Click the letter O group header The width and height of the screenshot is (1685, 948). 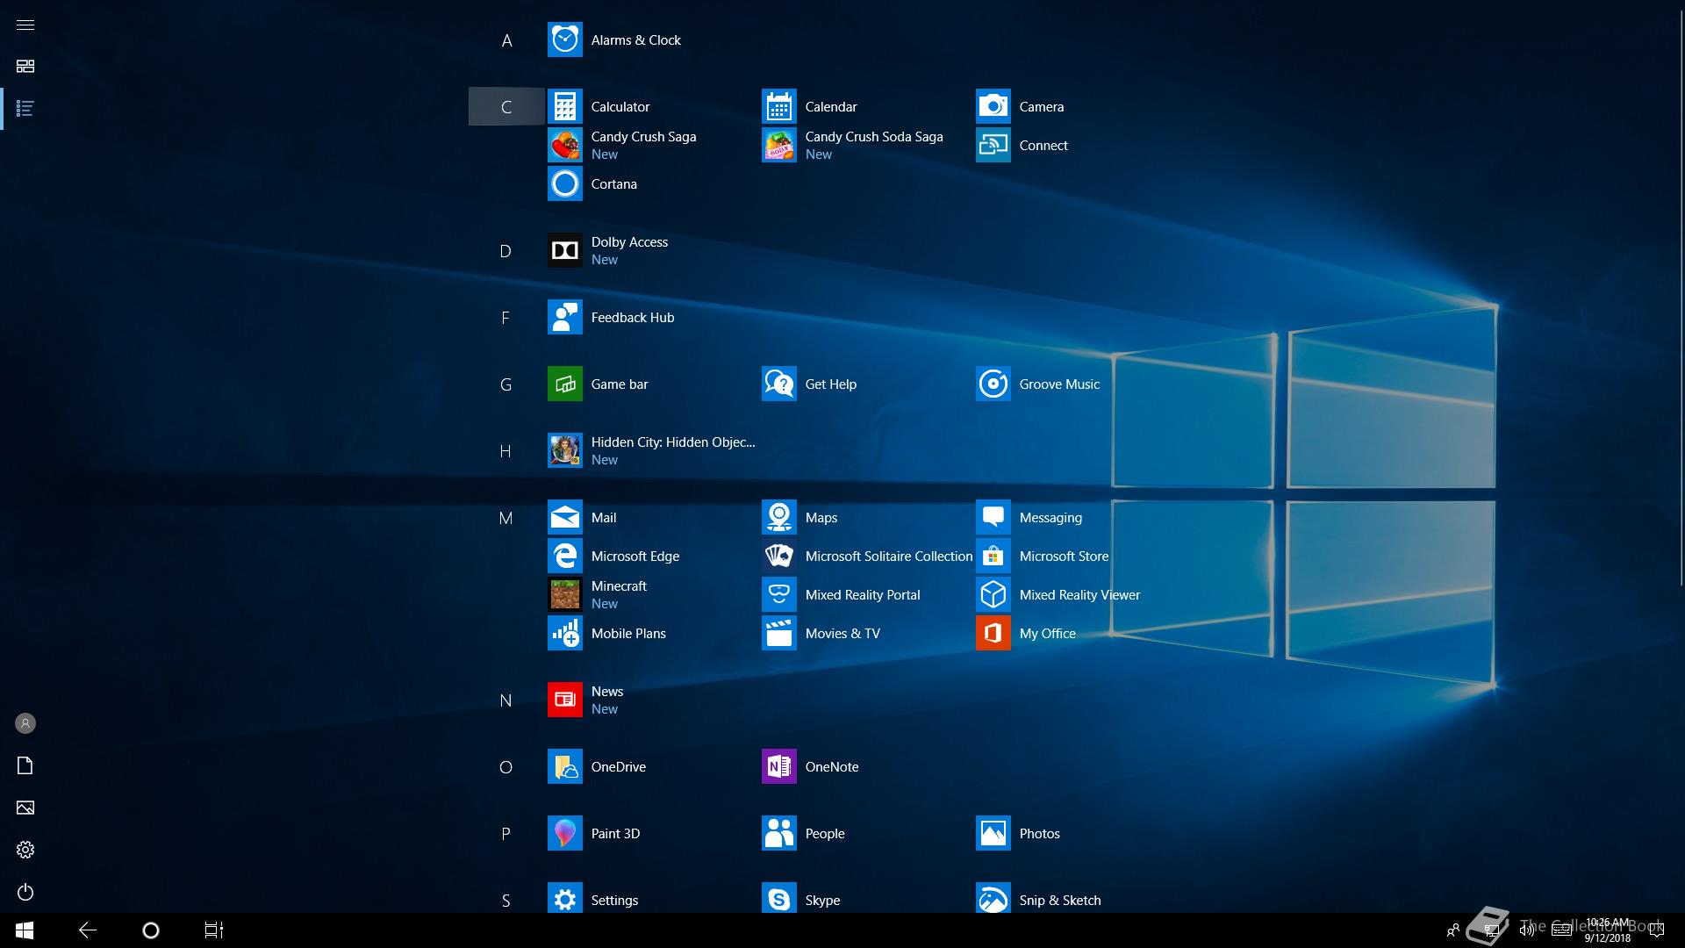[x=506, y=767]
